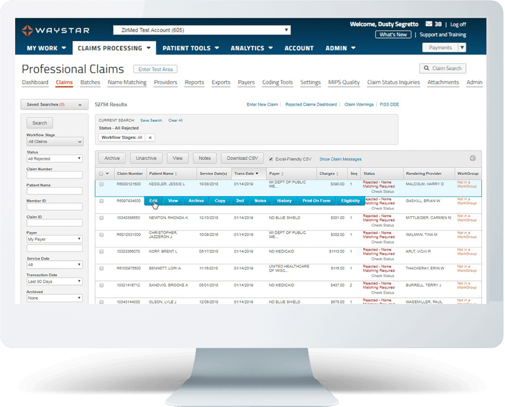Open the History action for claim R6097934800
This screenshot has height=407, width=505.
(x=284, y=200)
